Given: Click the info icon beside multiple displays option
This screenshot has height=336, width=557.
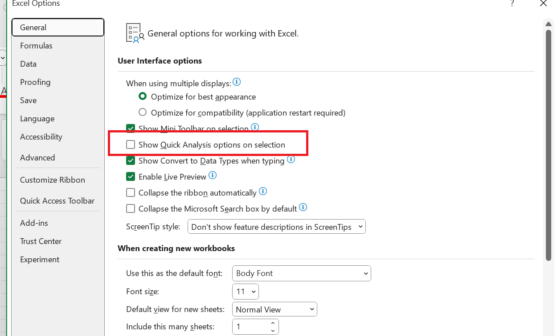Looking at the screenshot, I should (x=237, y=82).
